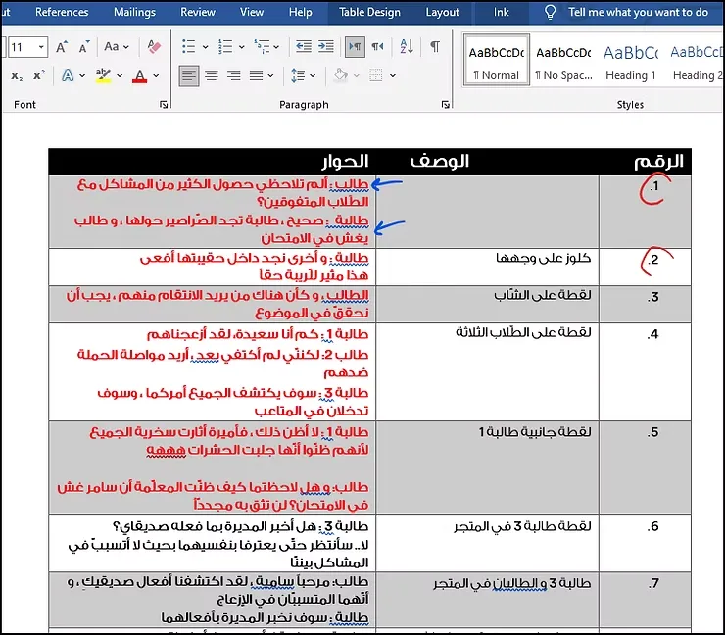This screenshot has height=635, width=725.
Task: Apply the text effects A icon
Action: pos(68,75)
